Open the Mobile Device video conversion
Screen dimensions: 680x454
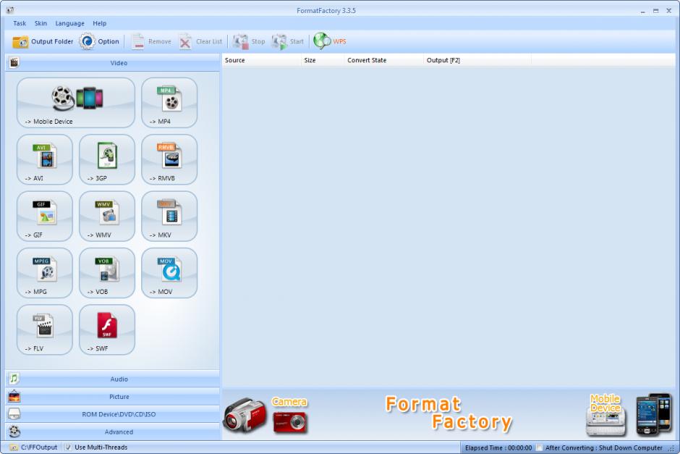point(76,103)
